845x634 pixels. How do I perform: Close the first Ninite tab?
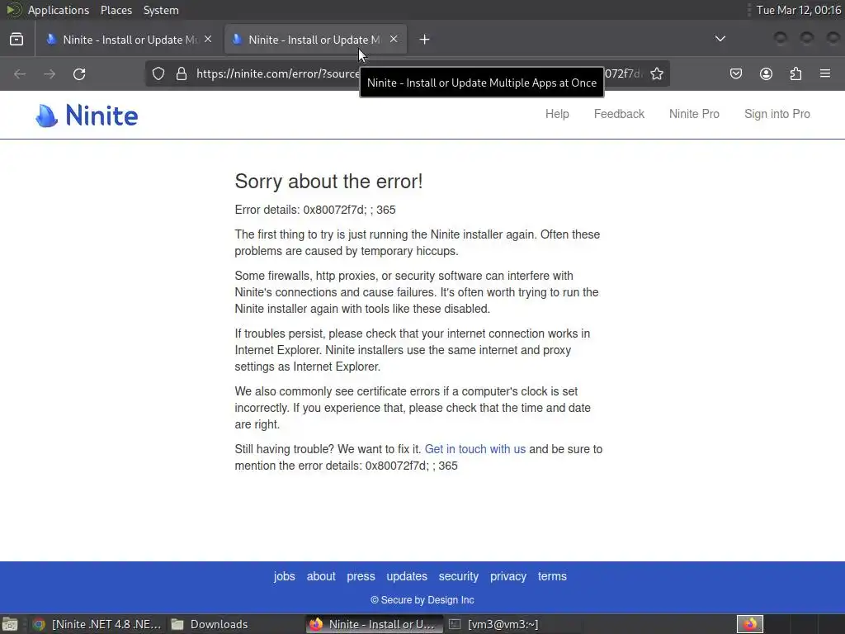point(208,40)
